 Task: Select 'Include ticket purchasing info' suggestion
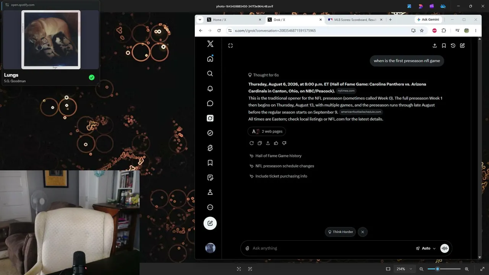(x=278, y=176)
